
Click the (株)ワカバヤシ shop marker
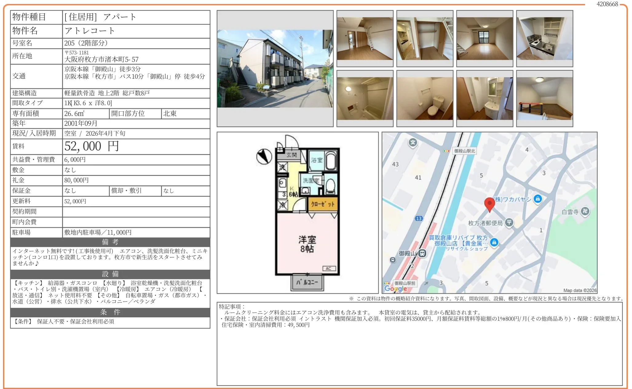[538, 199]
